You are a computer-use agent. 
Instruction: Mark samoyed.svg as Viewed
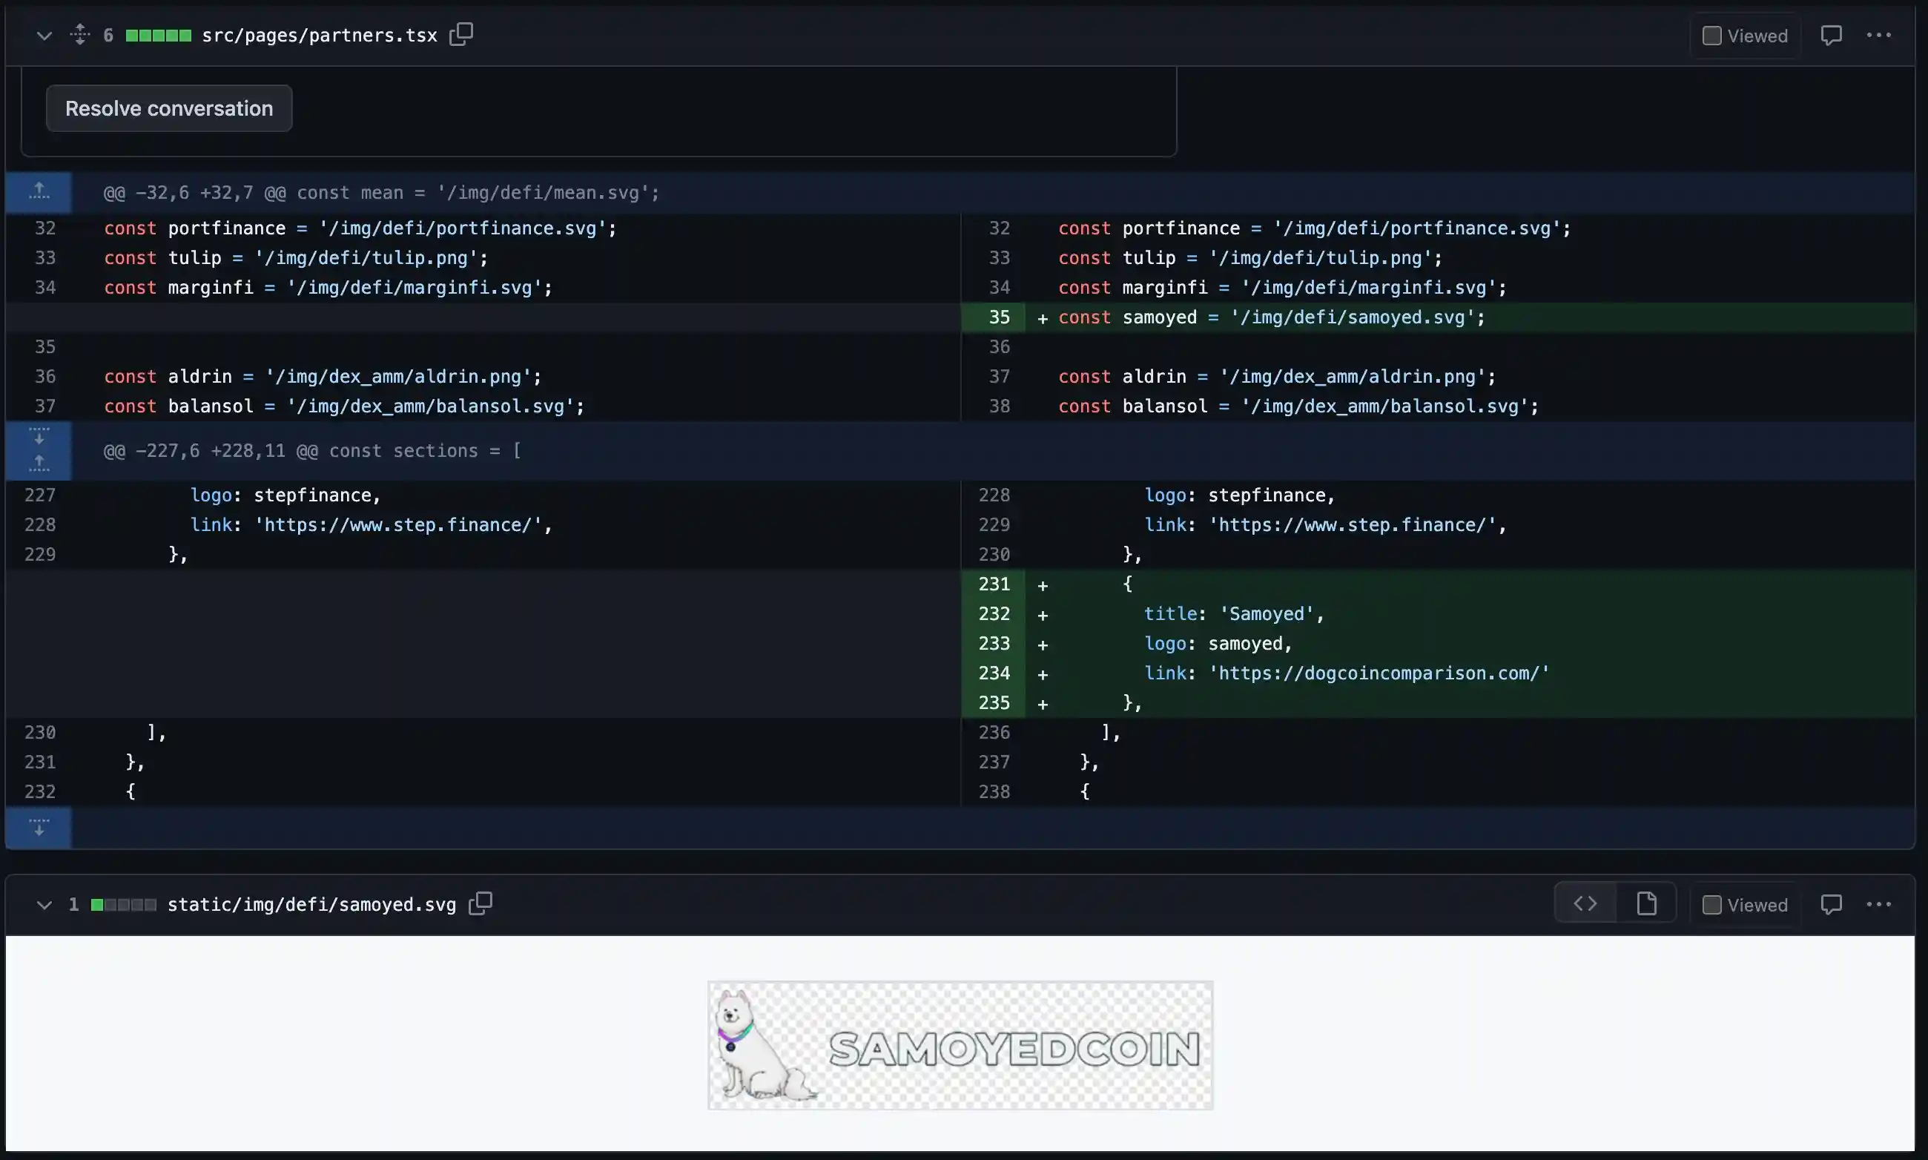coord(1712,904)
